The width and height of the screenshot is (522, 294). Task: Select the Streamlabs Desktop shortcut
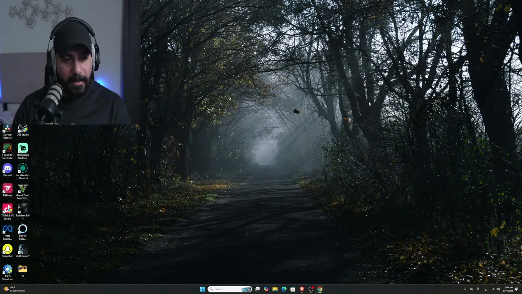pyautogui.click(x=22, y=151)
